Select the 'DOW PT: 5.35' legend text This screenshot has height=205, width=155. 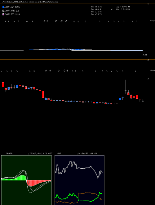coord(12,14)
